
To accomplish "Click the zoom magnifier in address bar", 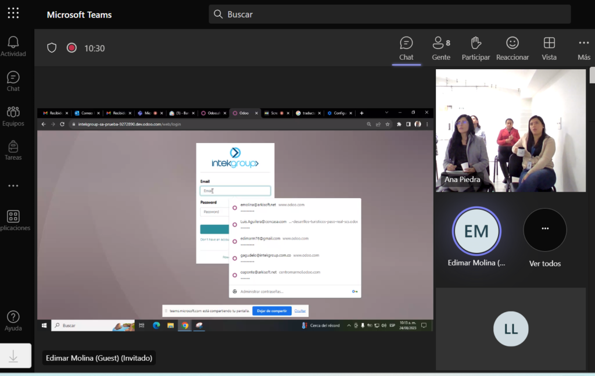I will coord(369,124).
